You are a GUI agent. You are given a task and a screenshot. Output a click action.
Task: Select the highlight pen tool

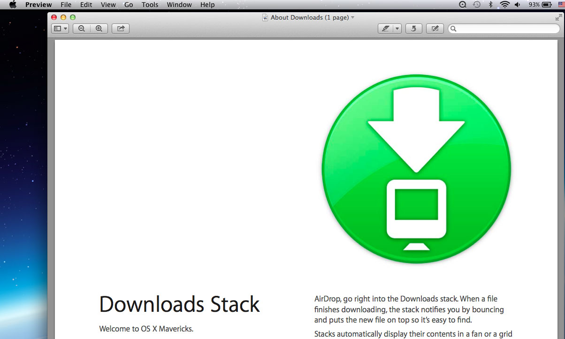385,29
